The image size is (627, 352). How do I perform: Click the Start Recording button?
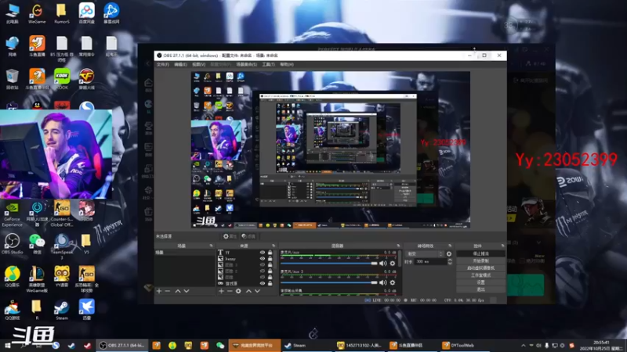point(480,261)
